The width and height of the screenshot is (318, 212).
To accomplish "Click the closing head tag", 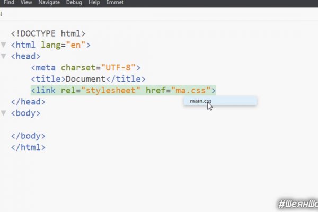I will (x=28, y=102).
